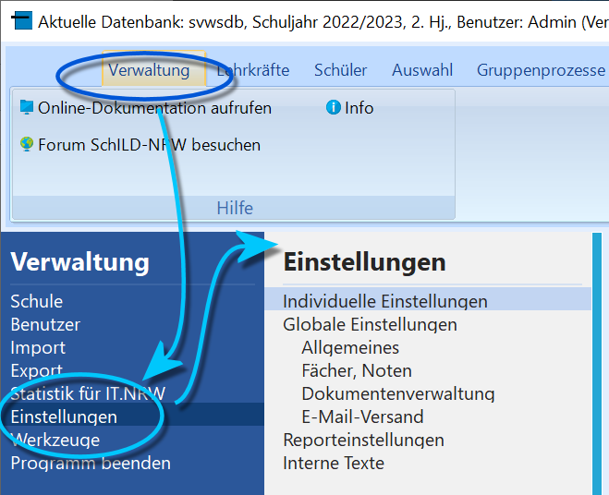Click Online-Dokumentation aufrufen

click(154, 108)
